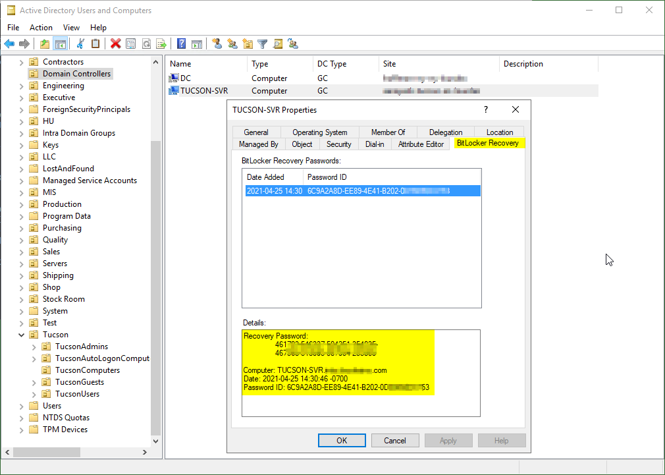Click the Users folder icon in the tree
665x475 pixels.
[34, 405]
